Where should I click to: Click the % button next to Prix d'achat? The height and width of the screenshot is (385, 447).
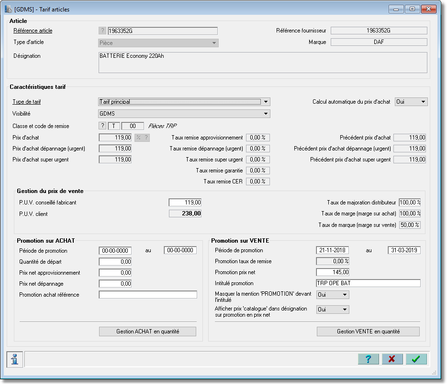point(138,138)
